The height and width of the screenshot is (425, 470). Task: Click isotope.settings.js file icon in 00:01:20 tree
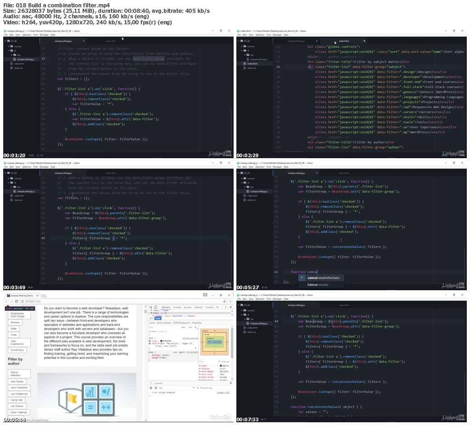(x=15, y=59)
